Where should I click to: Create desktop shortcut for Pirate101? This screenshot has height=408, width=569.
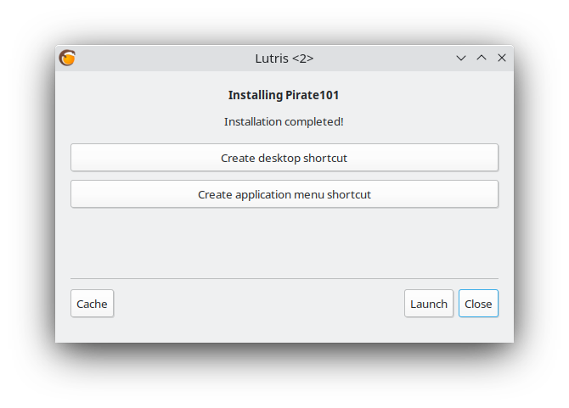click(284, 158)
